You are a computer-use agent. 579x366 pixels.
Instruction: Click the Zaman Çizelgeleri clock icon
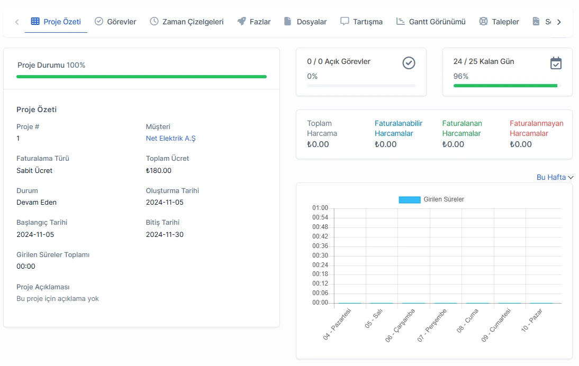[x=154, y=21]
